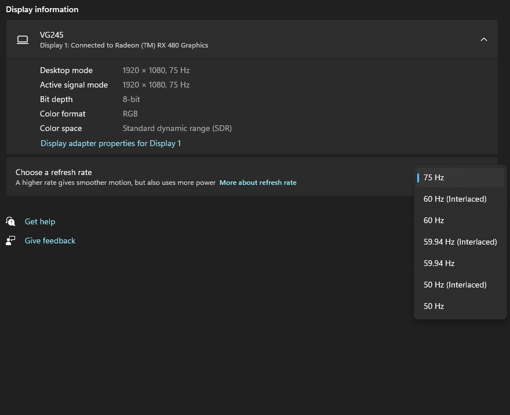This screenshot has width=510, height=415.
Task: Click the monitor icon beside VG245
Action: tap(23, 39)
